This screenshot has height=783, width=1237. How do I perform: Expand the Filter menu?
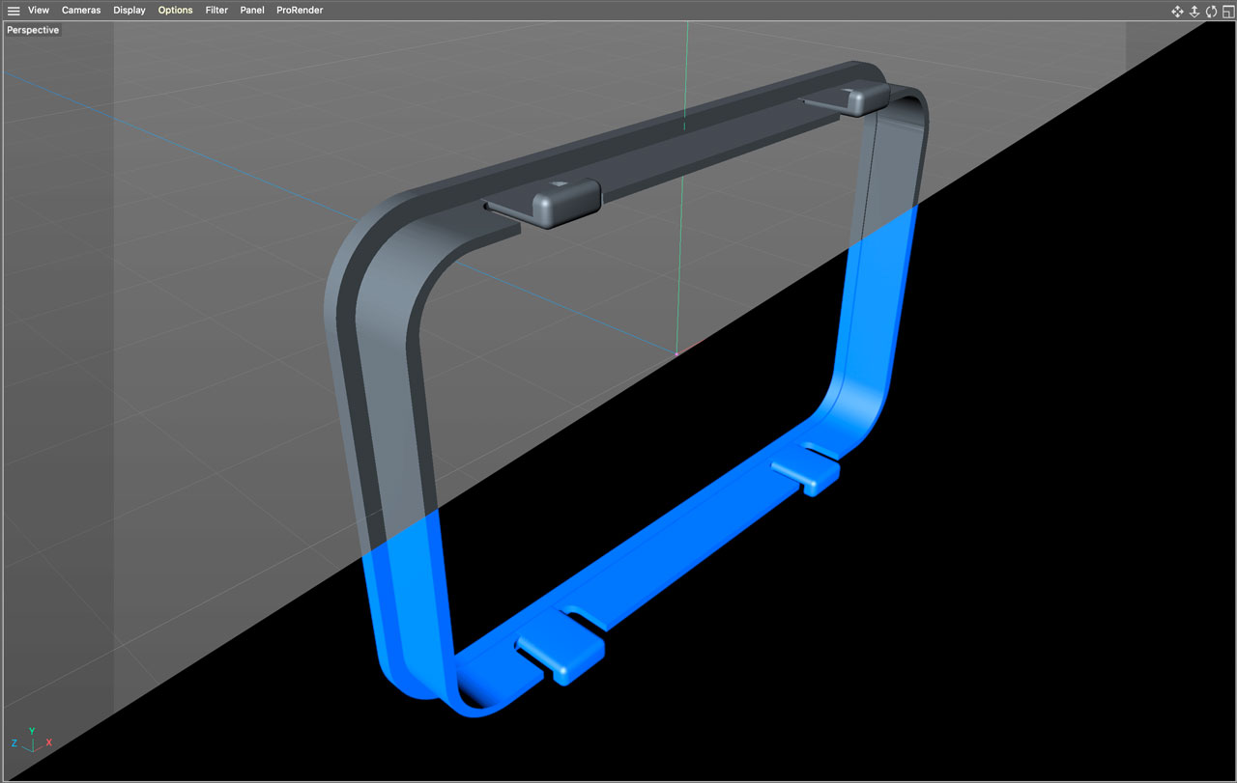click(x=216, y=11)
